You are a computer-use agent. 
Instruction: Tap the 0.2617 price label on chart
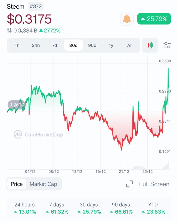17,105
